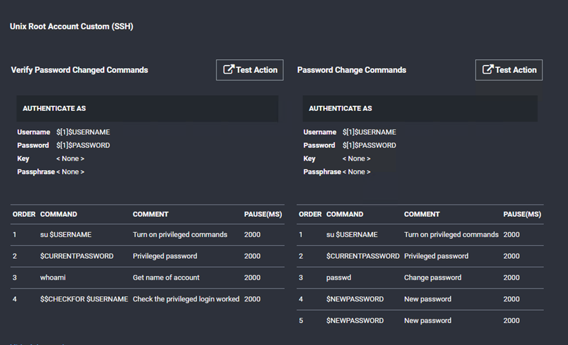This screenshot has width=568, height=345.
Task: Click the 'Unix Root Account Custom (SSH)' title
Action: pos(71,27)
